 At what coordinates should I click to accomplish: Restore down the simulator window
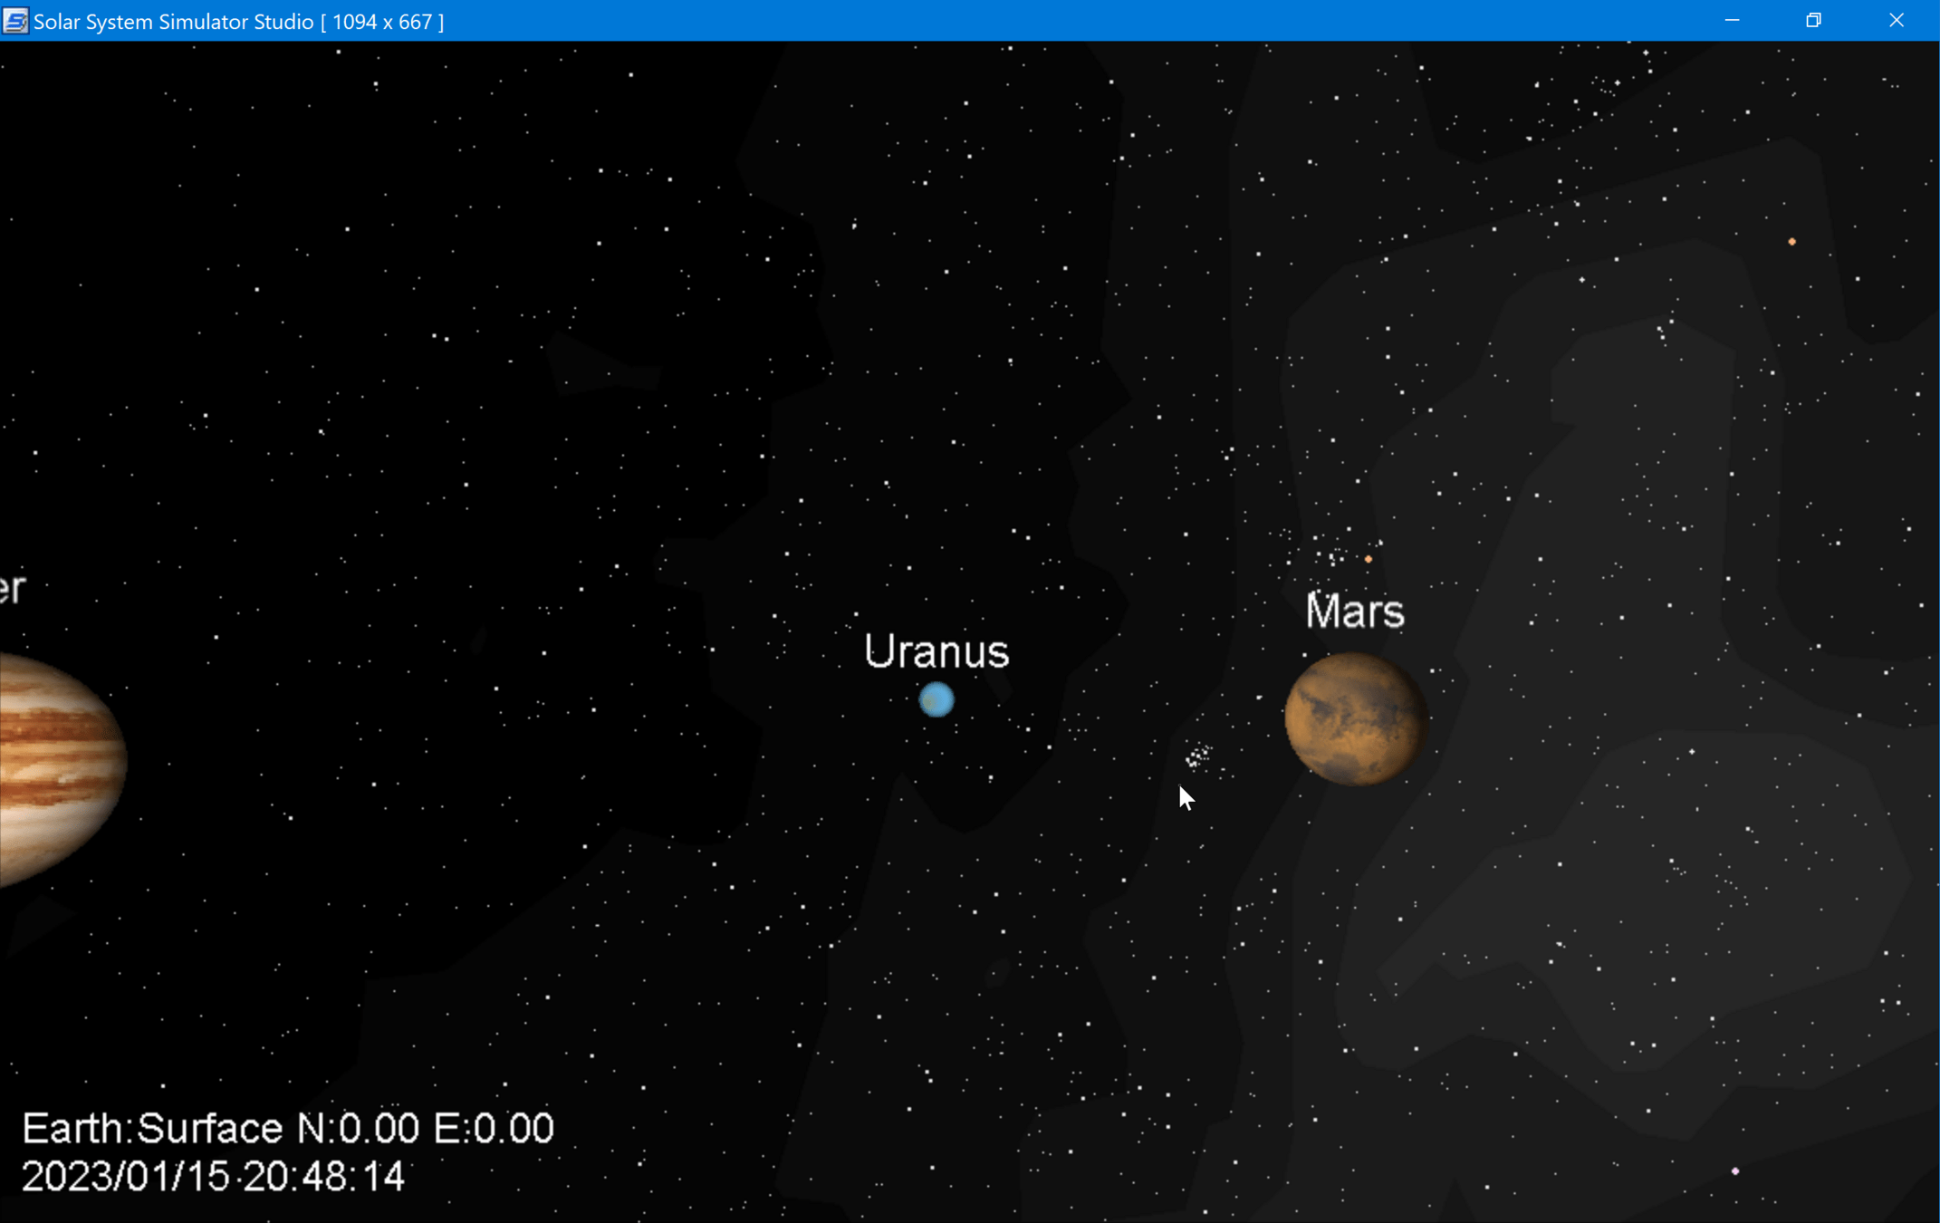click(1813, 21)
